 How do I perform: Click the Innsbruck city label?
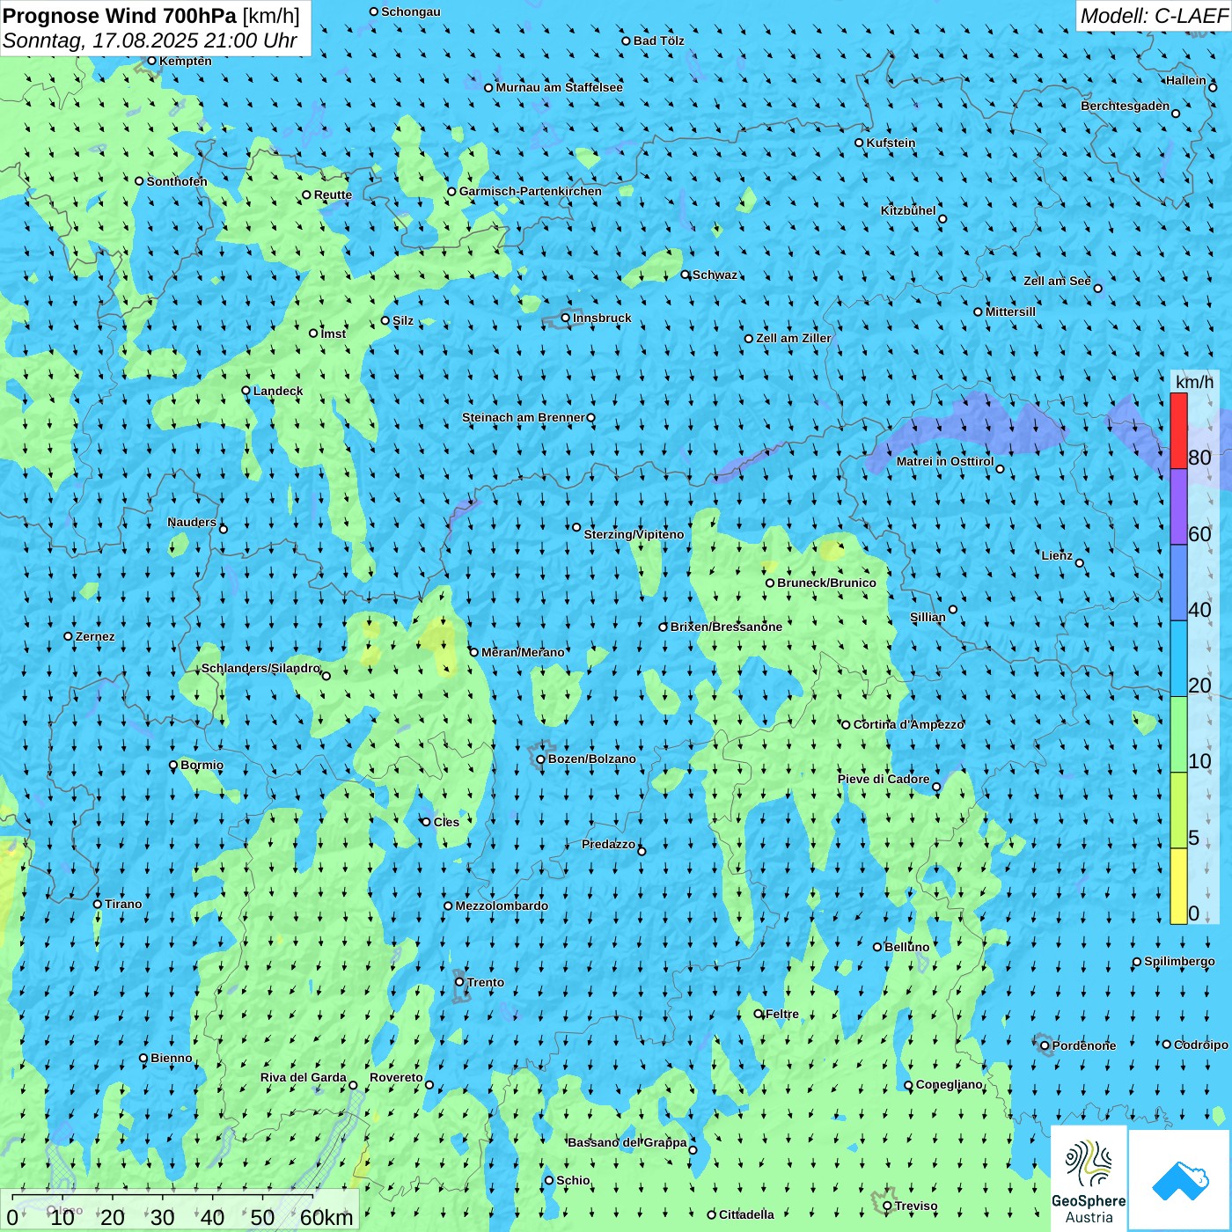pyautogui.click(x=602, y=318)
